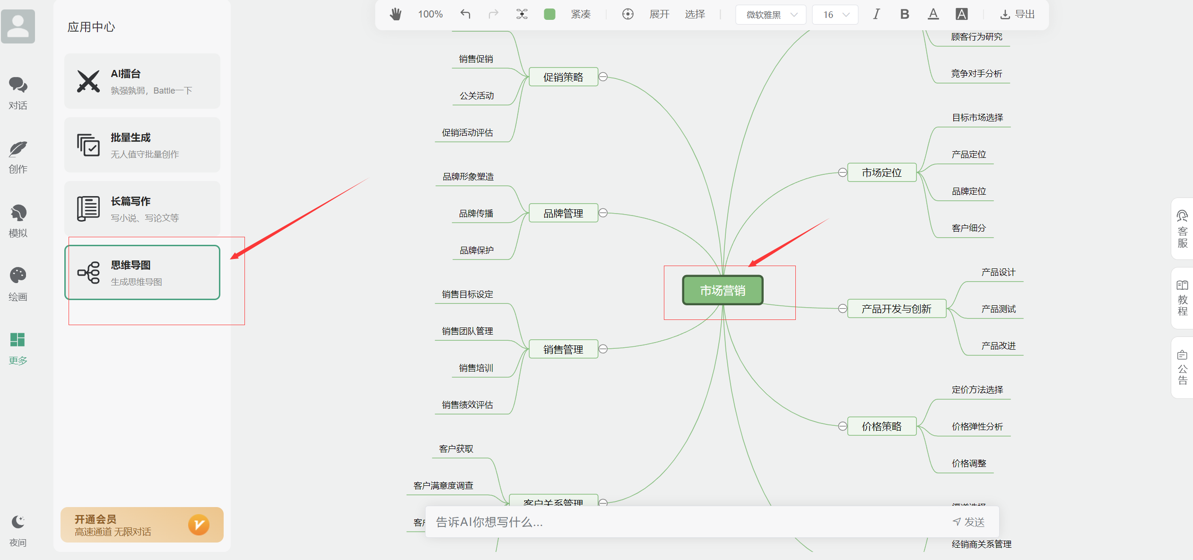The height and width of the screenshot is (560, 1193).
Task: Click the redo arrow icon
Action: 493,14
